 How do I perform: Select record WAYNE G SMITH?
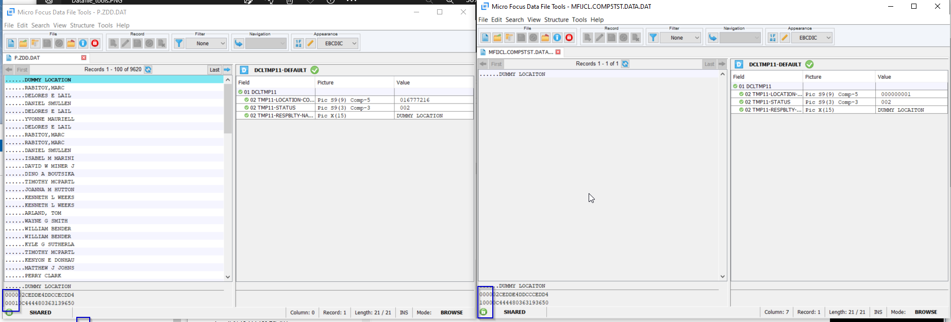coord(114,221)
